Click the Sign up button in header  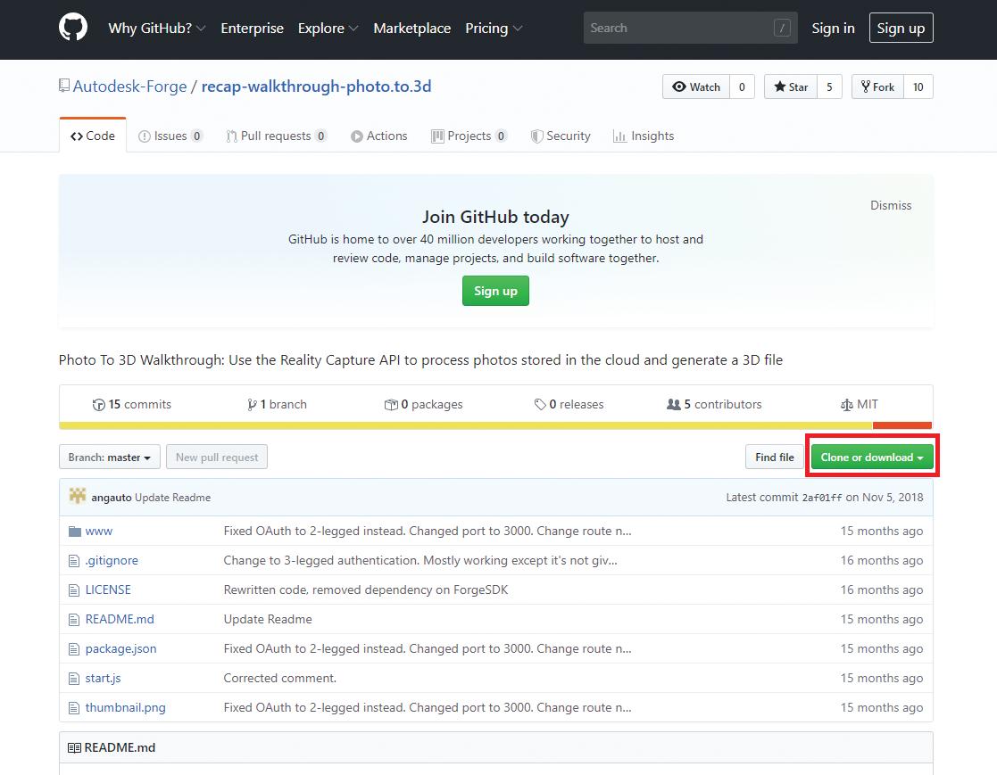pyautogui.click(x=901, y=28)
